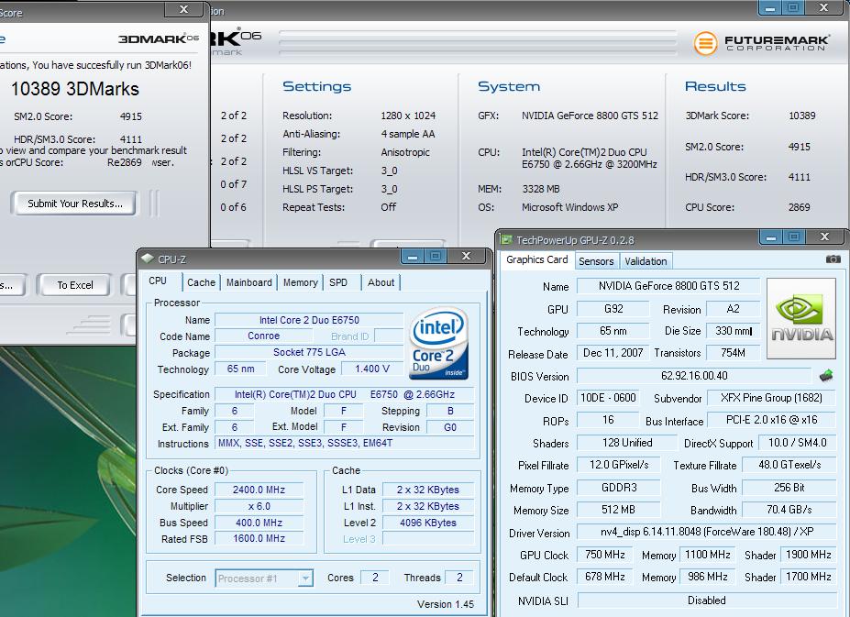Click the GPU Clock 750 MHz field
This screenshot has width=850, height=617.
click(x=605, y=555)
